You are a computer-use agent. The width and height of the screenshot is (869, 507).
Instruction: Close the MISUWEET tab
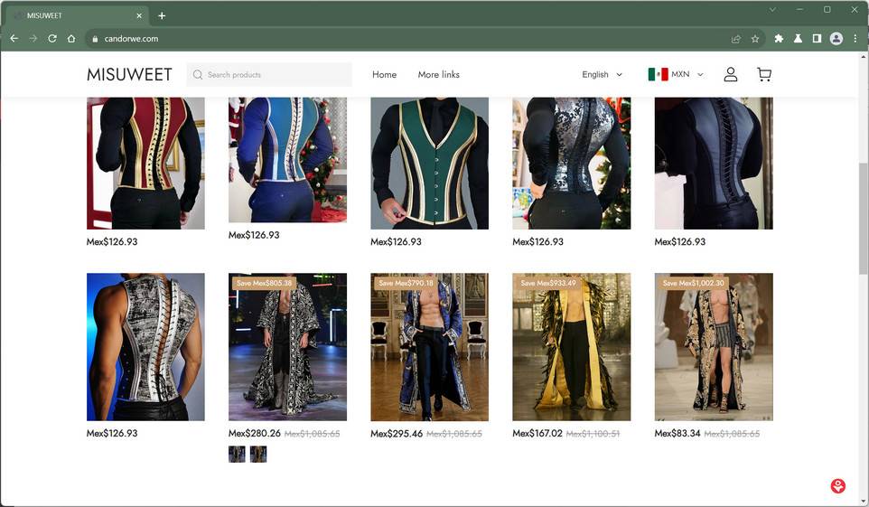click(x=139, y=15)
